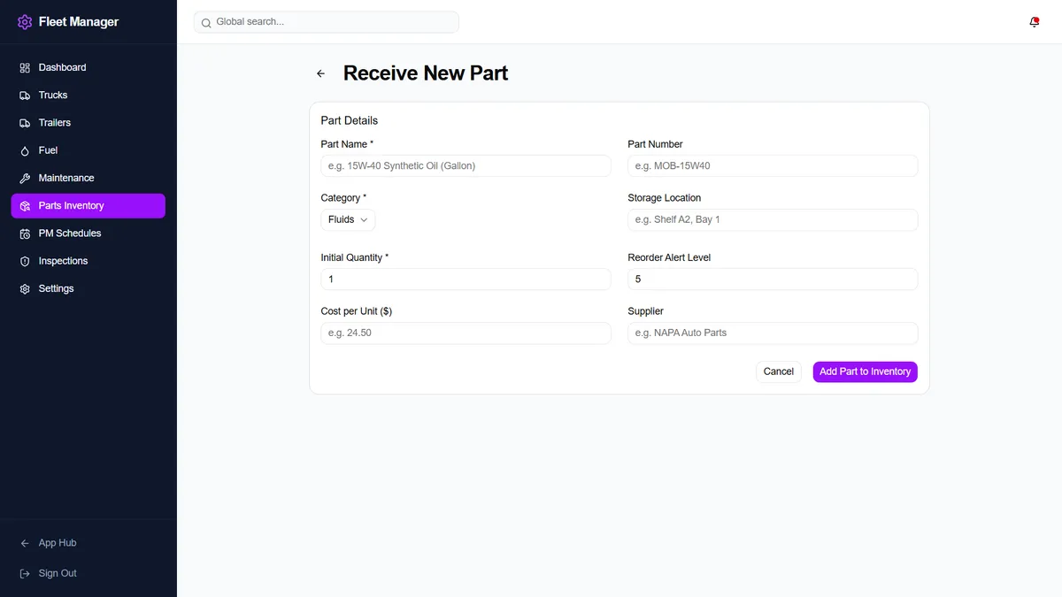Click the Trailers icon in sidebar
This screenshot has height=597, width=1062.
(x=25, y=123)
